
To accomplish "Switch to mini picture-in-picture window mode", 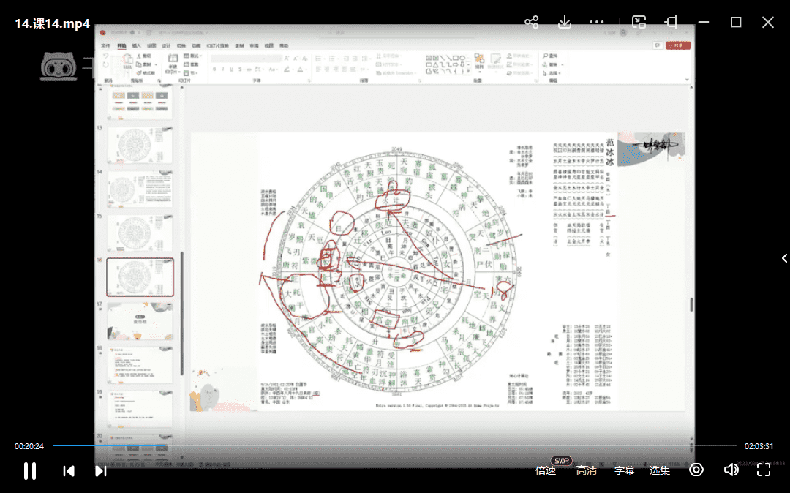I will click(639, 22).
